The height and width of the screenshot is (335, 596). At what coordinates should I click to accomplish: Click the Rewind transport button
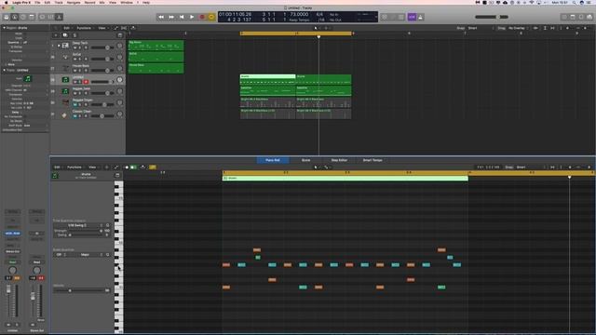click(161, 17)
